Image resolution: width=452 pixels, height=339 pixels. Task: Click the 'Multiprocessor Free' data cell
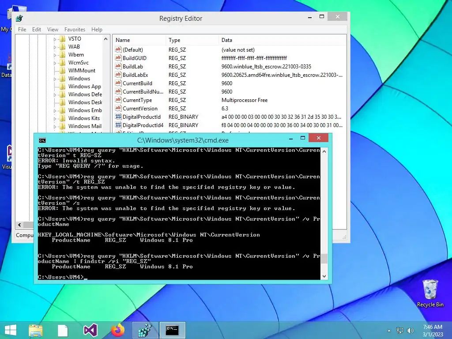pos(245,100)
